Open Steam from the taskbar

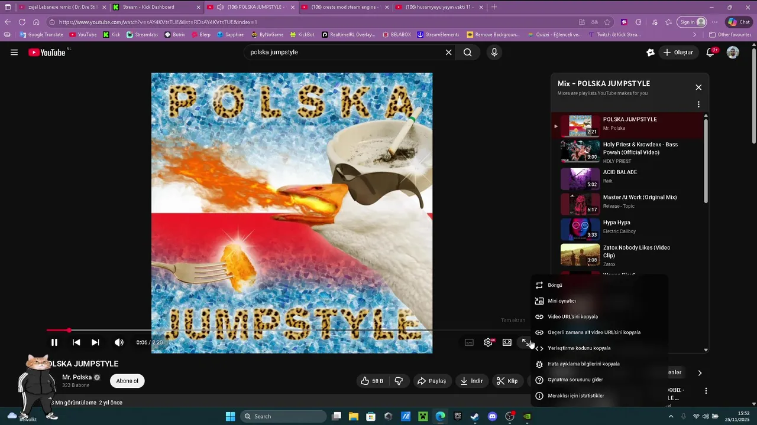pyautogui.click(x=474, y=416)
